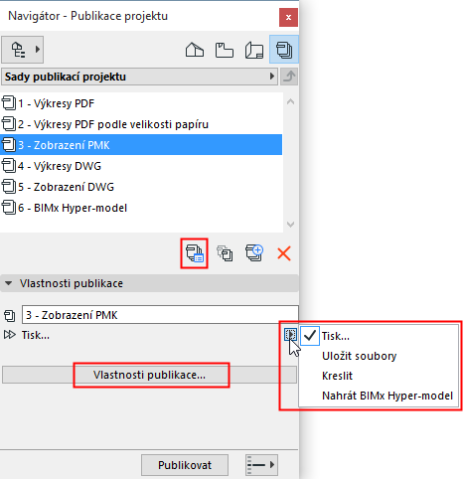This screenshot has height=479, width=463.
Task: Click publisher set icon beside name field
Action: point(9,315)
